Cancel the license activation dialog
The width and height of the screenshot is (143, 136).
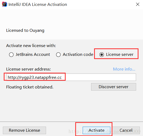coord(126,130)
